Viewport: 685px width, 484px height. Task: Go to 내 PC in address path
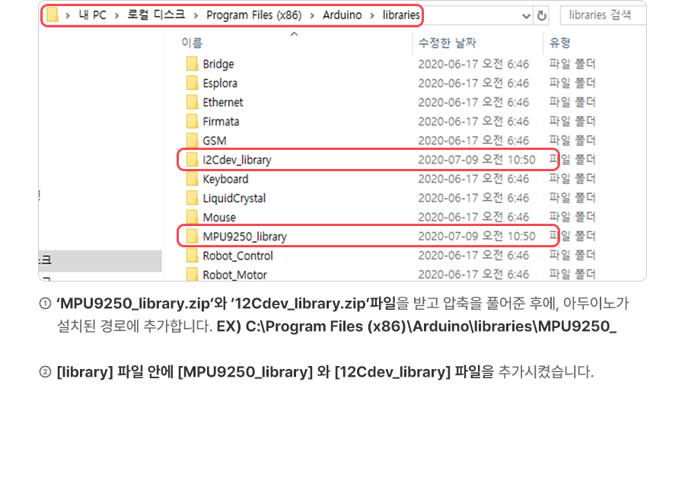tap(92, 15)
